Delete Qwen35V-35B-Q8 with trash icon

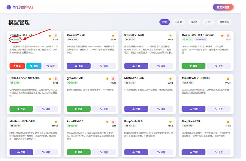coord(56,36)
